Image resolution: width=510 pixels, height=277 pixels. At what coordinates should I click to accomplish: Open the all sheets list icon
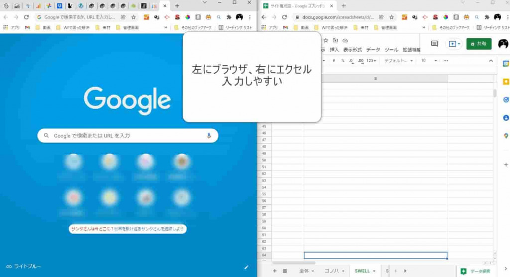pyautogui.click(x=284, y=271)
